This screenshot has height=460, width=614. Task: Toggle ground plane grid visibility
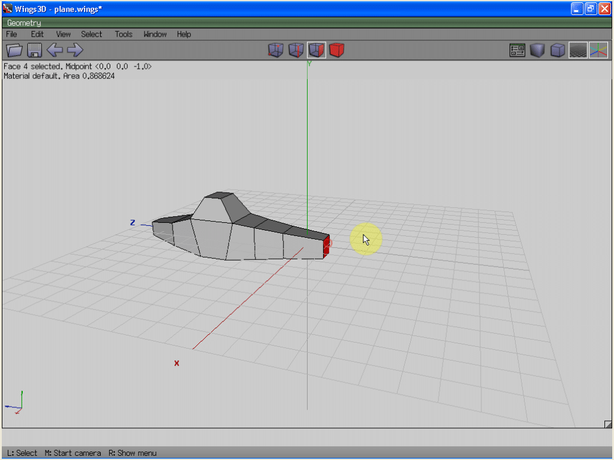[577, 50]
